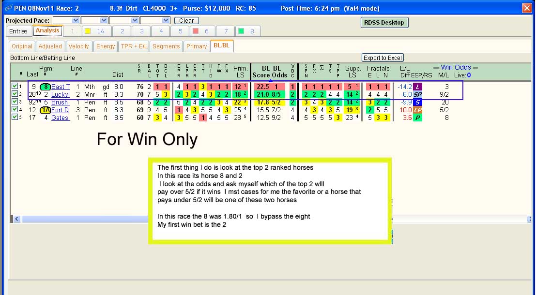Open the red horse tab 6
Image resolution: width=536 pixels, height=295 pixels.
[x=202, y=31]
